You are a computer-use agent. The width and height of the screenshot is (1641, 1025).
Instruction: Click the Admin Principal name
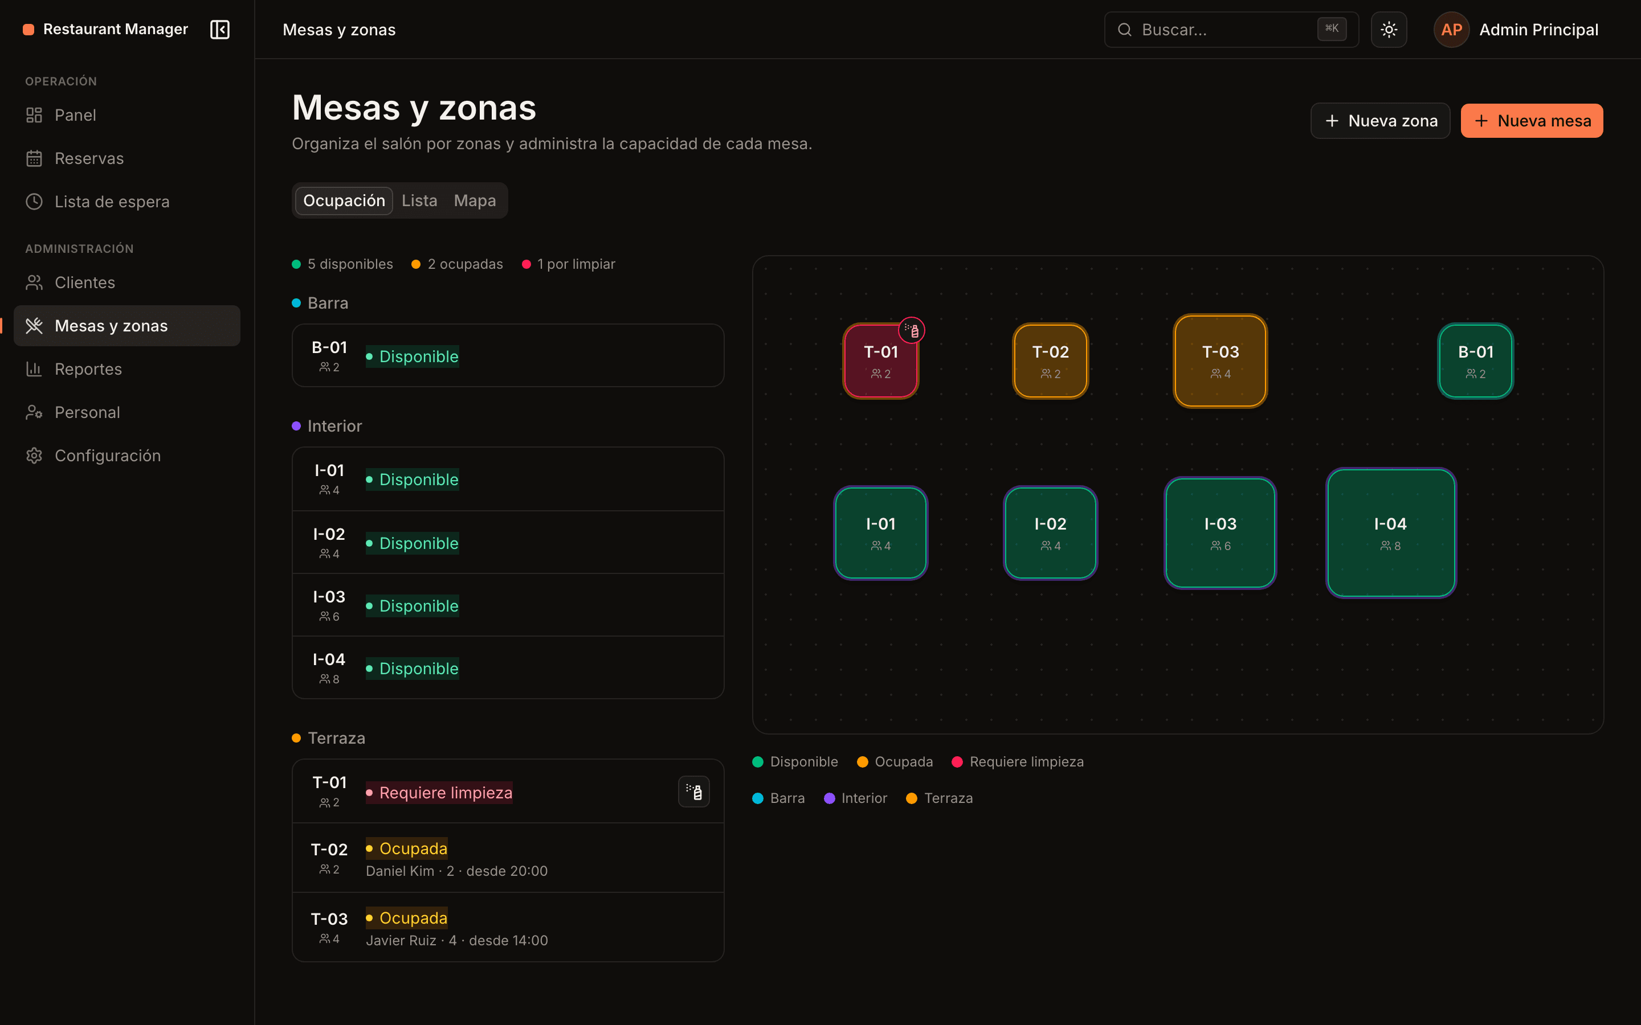pos(1538,30)
